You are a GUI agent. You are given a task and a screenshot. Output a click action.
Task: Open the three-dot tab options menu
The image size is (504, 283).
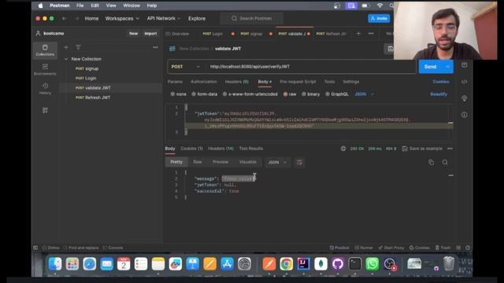371,33
